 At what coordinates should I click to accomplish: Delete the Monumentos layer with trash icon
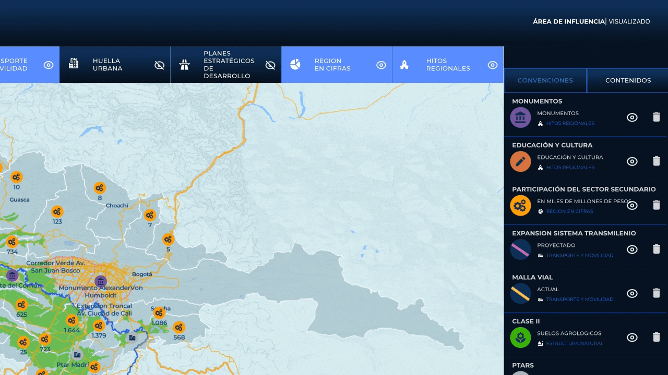(657, 117)
